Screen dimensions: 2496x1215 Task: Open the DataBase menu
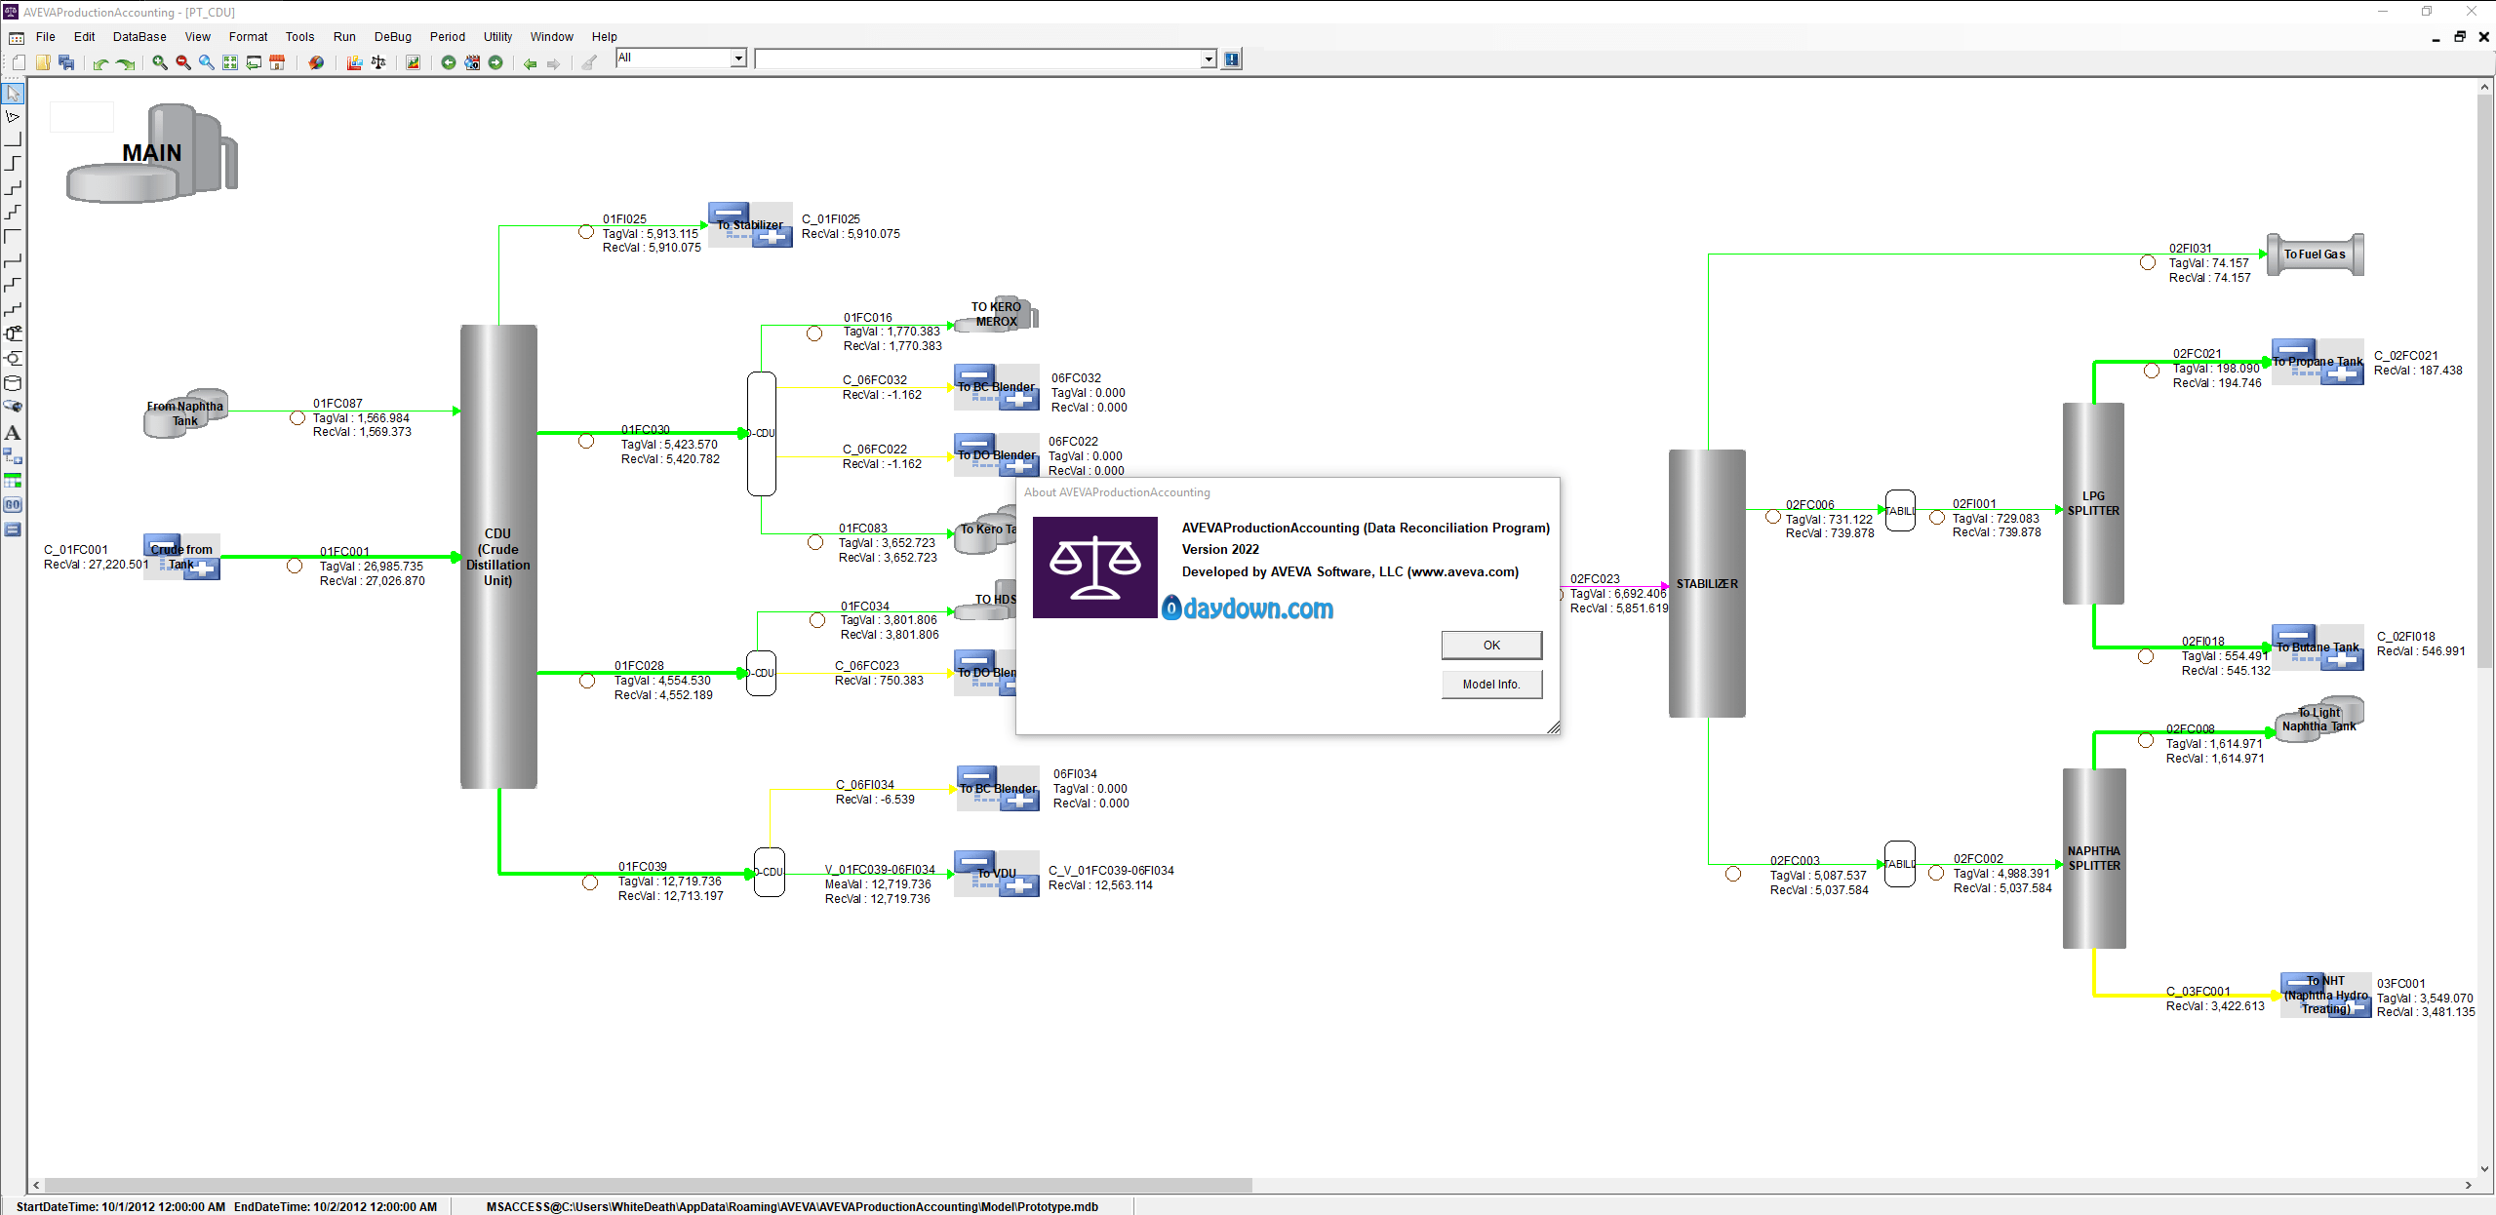point(139,37)
